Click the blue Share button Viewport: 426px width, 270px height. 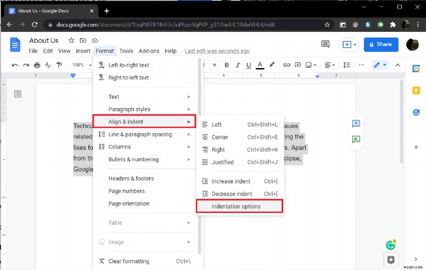click(x=381, y=44)
